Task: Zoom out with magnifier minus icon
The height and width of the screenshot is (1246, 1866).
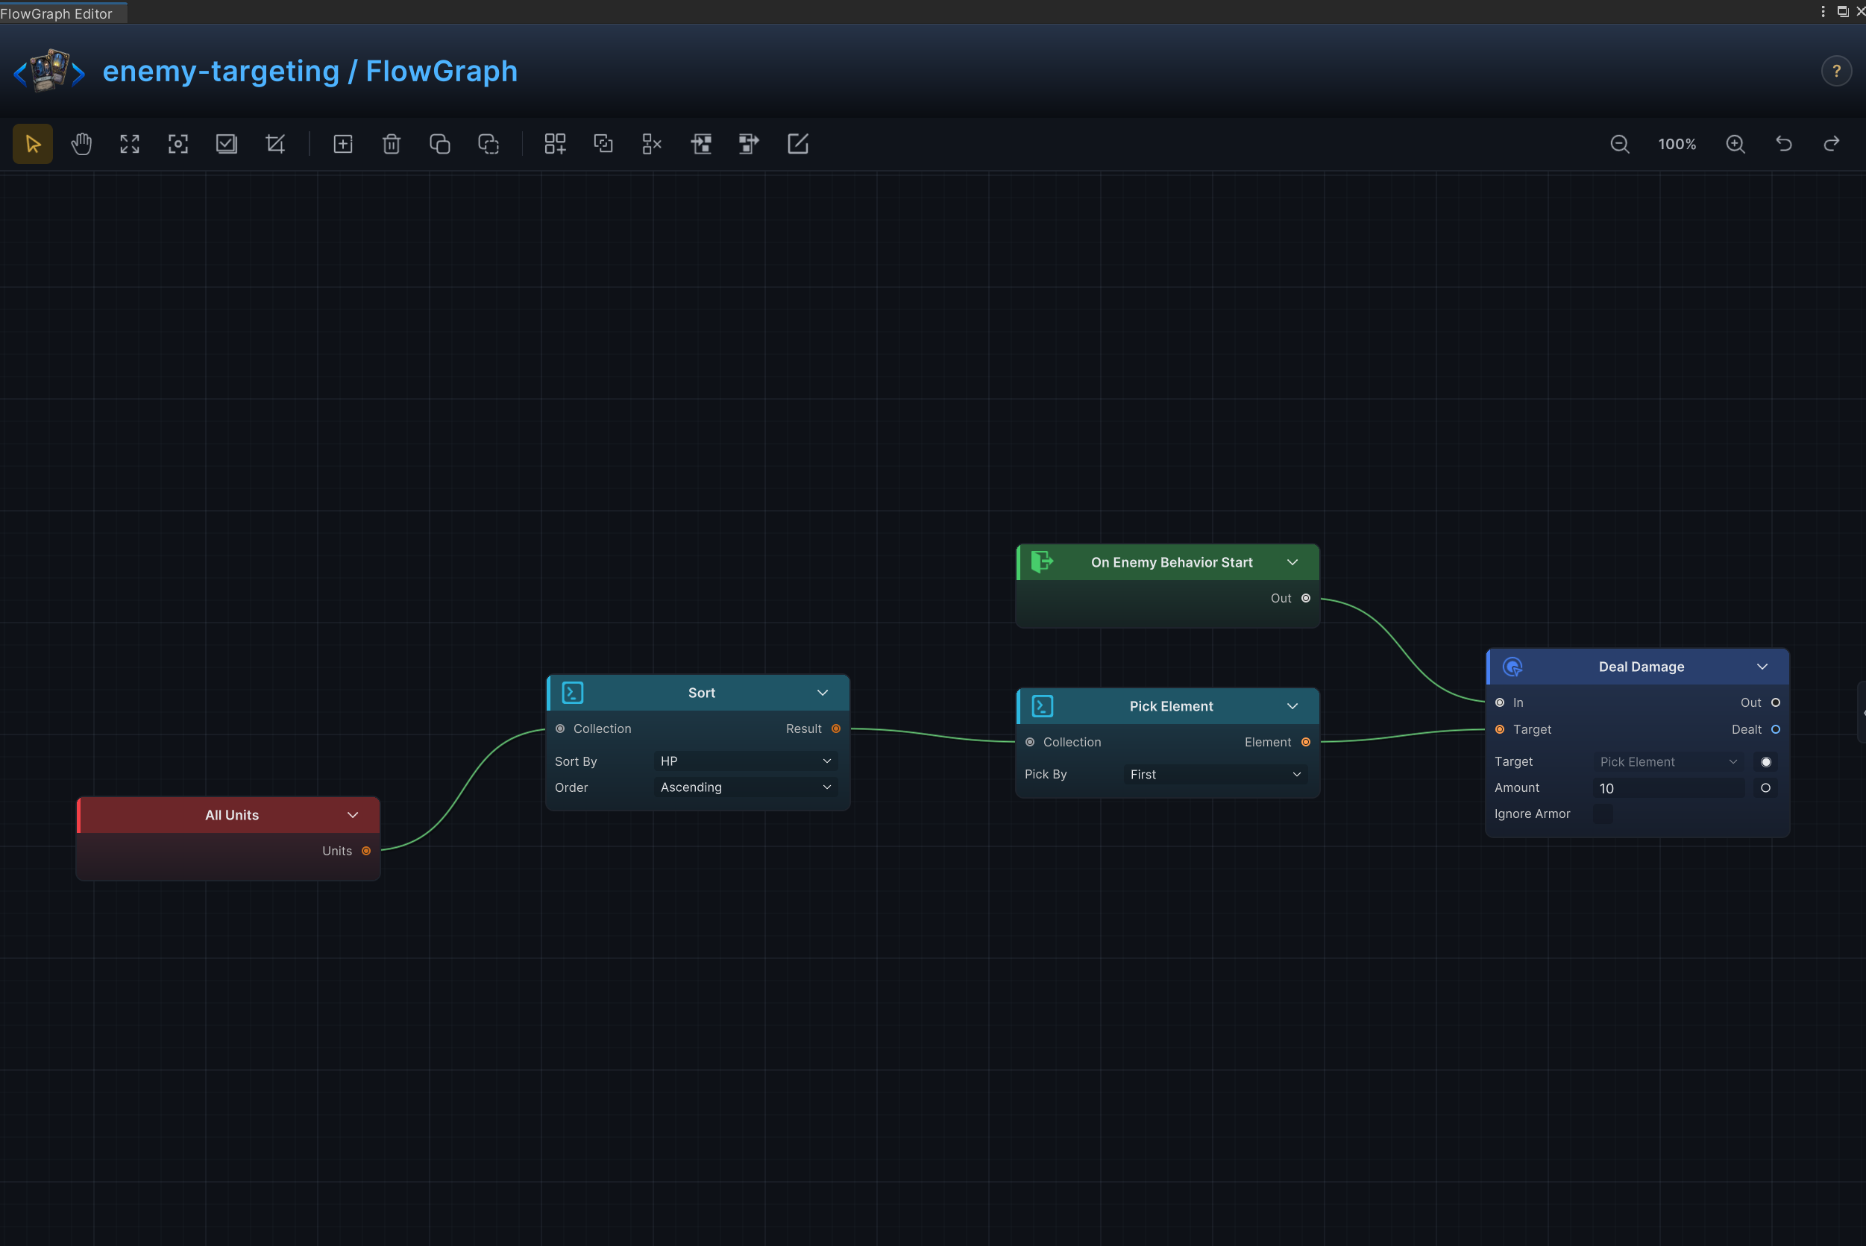Action: [1620, 144]
